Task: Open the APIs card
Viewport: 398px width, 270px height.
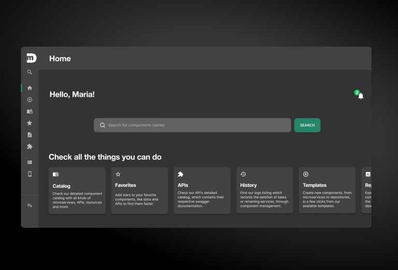Action: point(202,191)
